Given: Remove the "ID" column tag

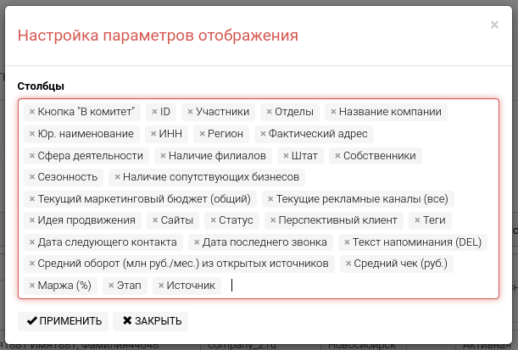Looking at the screenshot, I should click(x=154, y=112).
